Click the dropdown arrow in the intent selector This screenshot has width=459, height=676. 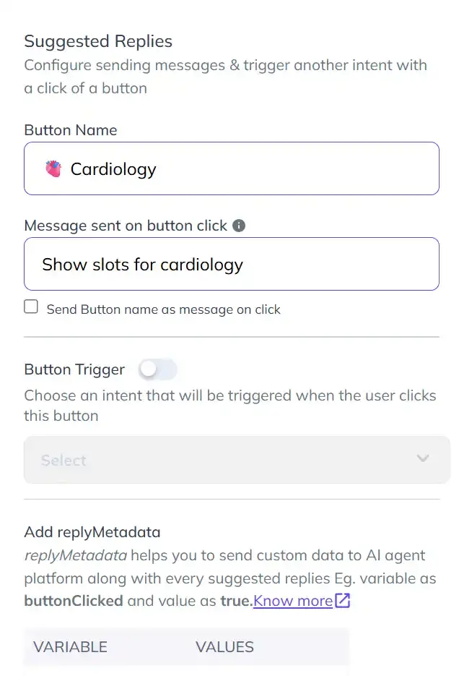coord(423,459)
